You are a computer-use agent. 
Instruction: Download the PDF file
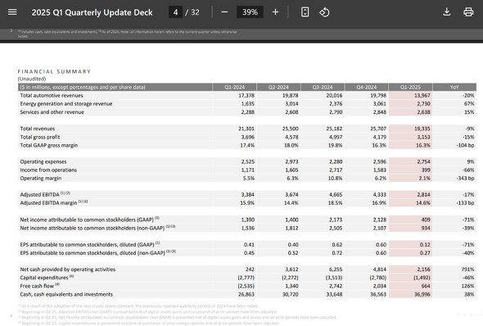tap(447, 12)
